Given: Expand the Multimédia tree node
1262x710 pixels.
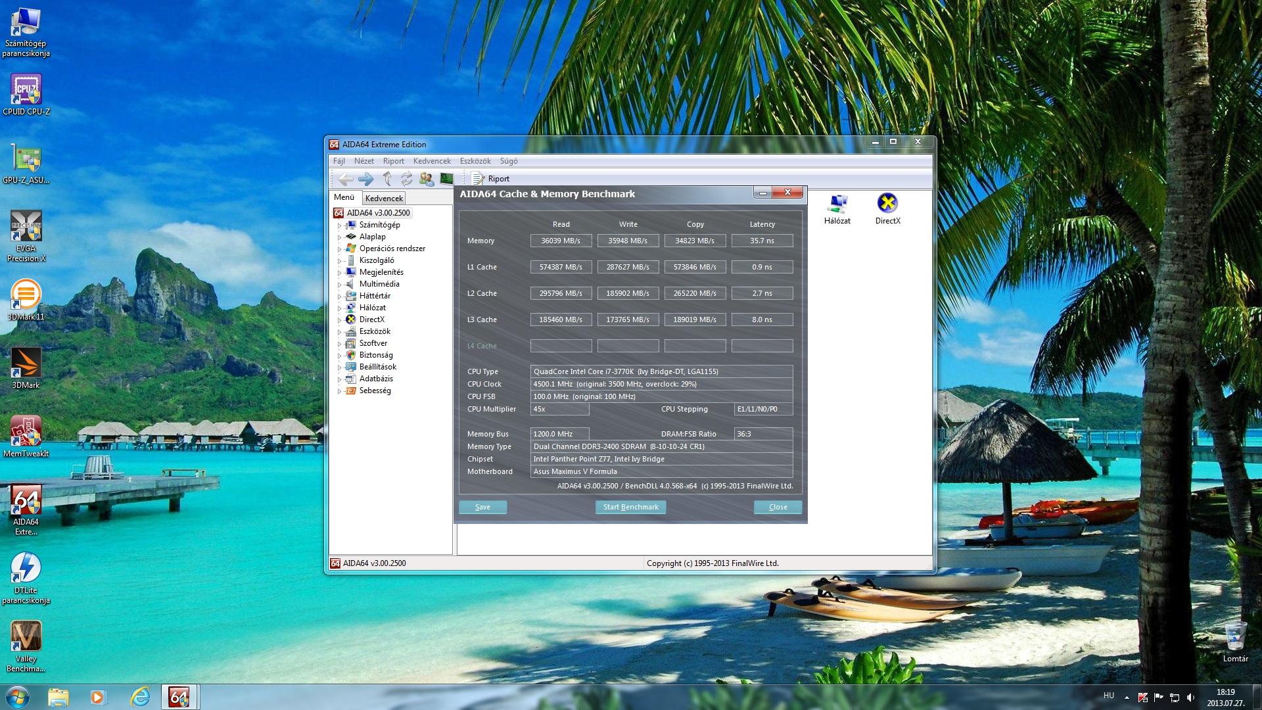Looking at the screenshot, I should (340, 285).
